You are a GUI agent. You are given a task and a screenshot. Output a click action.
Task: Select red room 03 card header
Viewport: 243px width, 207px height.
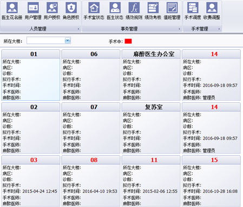point(31,160)
